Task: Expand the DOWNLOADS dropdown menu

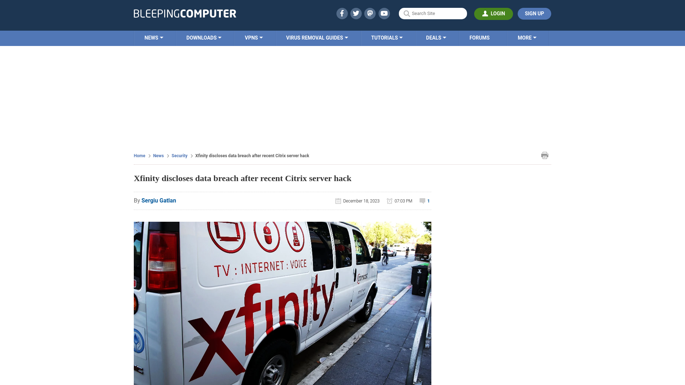Action: coord(204,38)
